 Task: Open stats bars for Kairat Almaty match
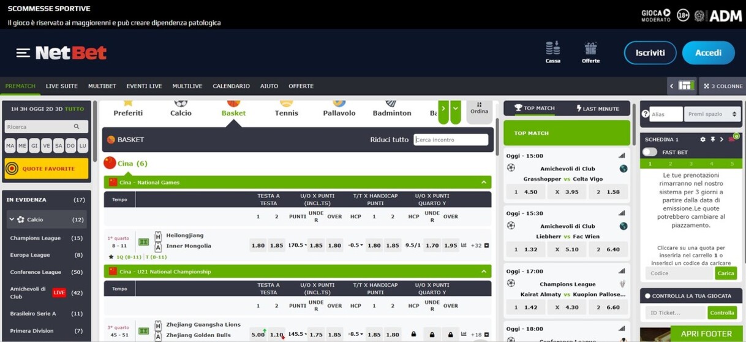tap(622, 271)
